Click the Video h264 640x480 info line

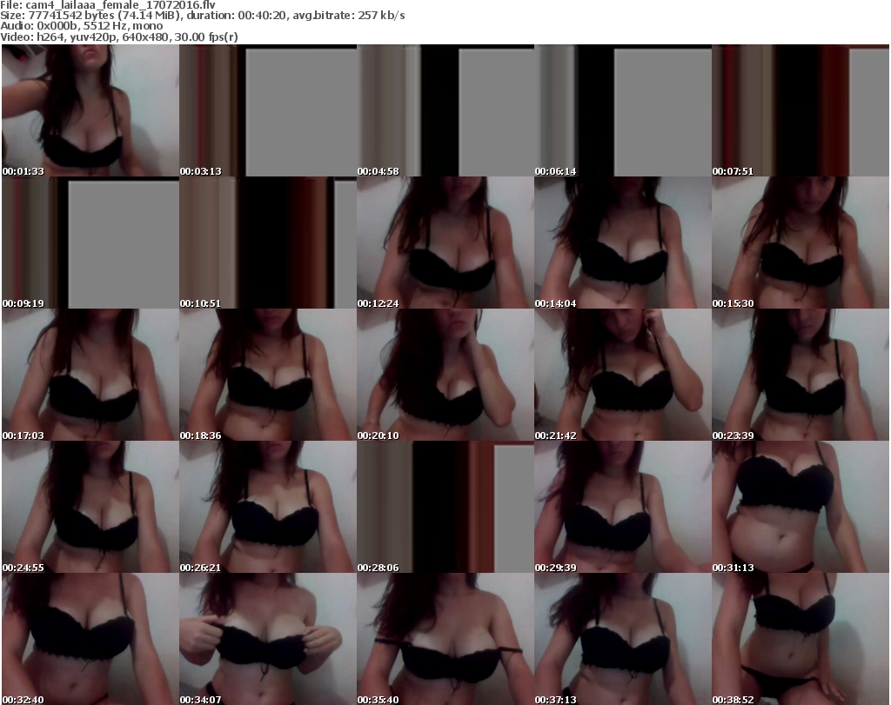(118, 37)
